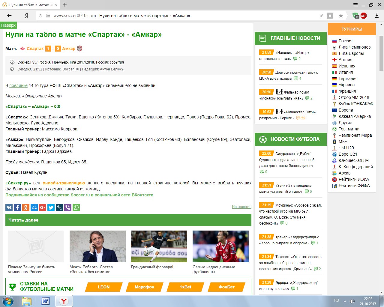384x307 pixels.
Task: Open Roberto Mancini article thumbnail
Action: 97,246
